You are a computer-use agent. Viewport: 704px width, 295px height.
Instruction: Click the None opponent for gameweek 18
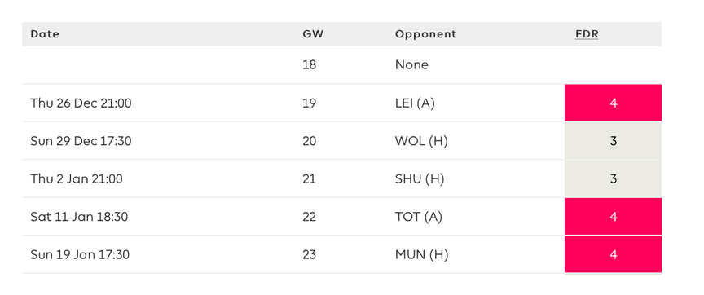point(411,65)
